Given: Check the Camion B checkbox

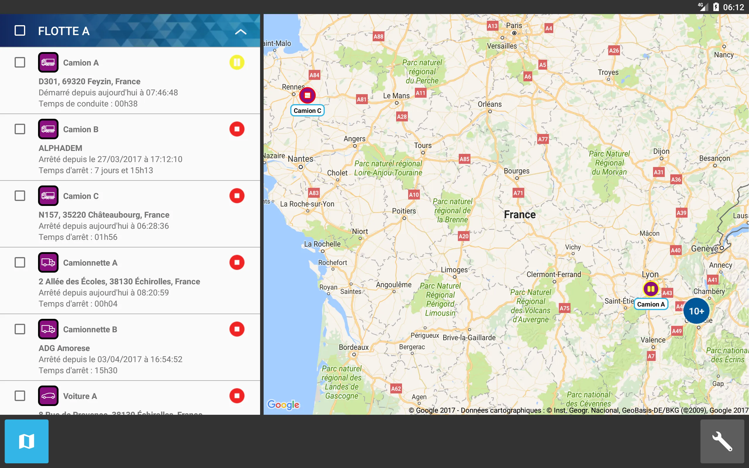Looking at the screenshot, I should pos(20,129).
